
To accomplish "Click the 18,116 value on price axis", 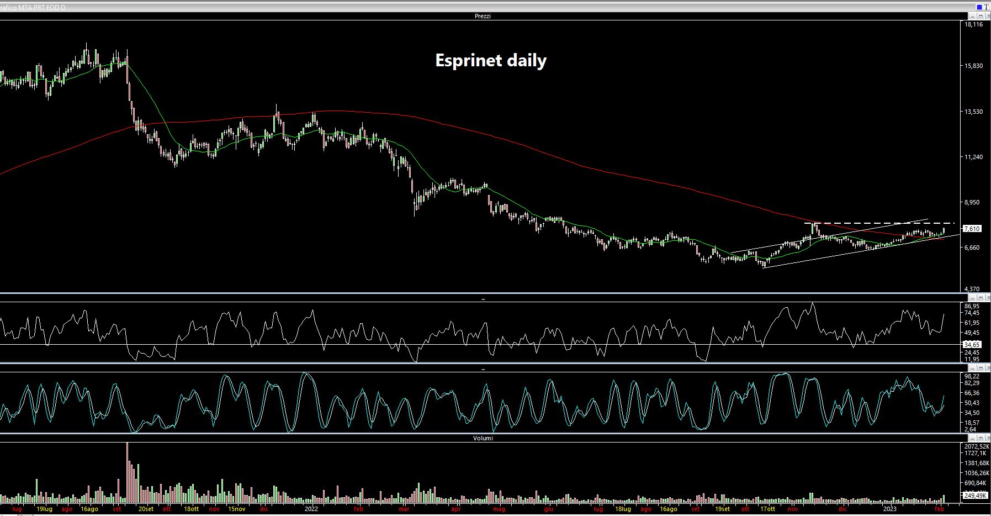I will click(x=973, y=24).
